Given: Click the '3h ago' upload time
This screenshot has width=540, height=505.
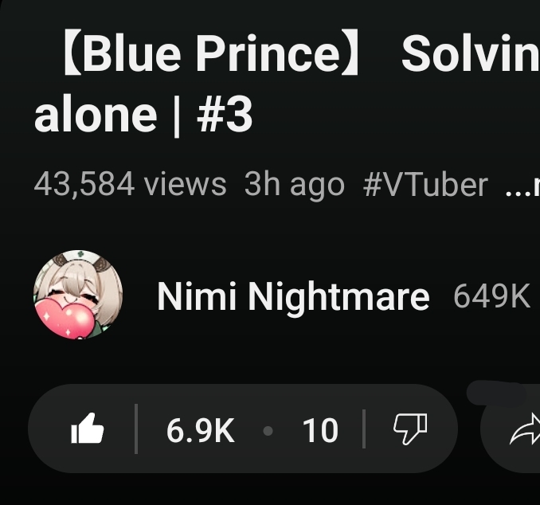Looking at the screenshot, I should tap(295, 185).
